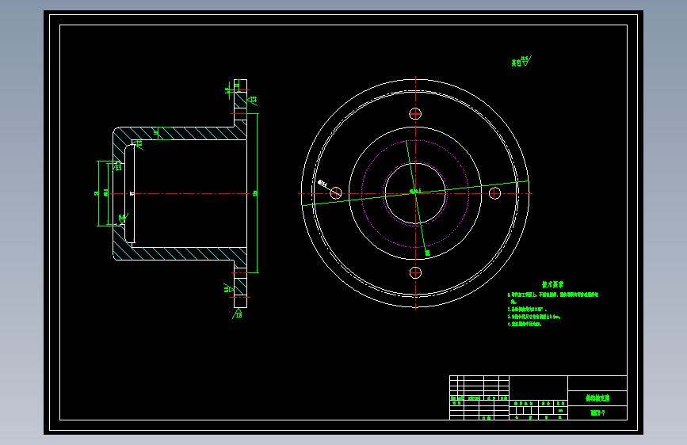Pick the left bolt hole on the flange
The height and width of the screenshot is (445, 687).
(336, 193)
